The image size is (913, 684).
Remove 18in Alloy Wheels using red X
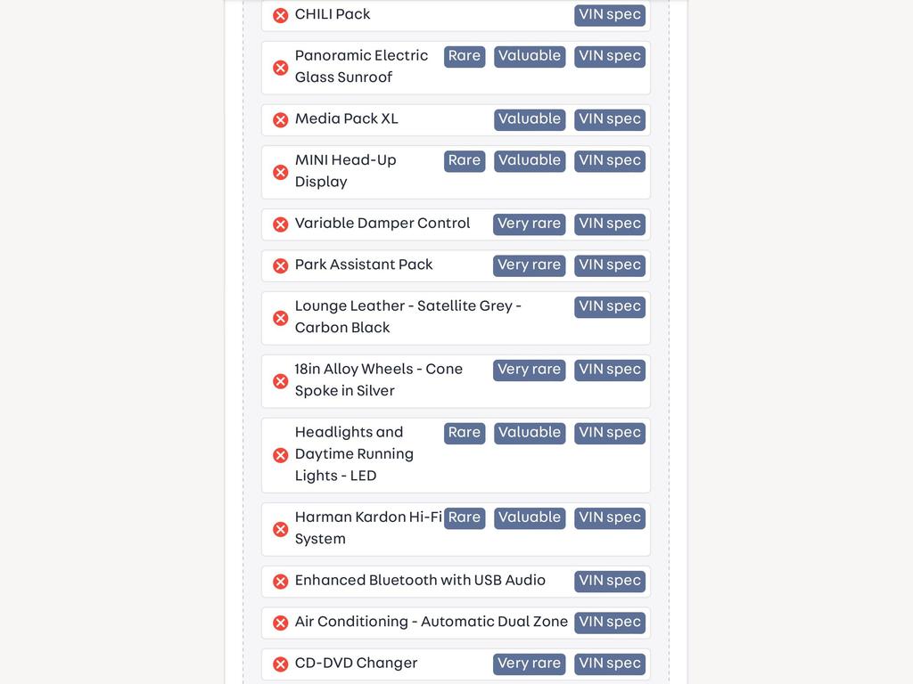point(281,381)
